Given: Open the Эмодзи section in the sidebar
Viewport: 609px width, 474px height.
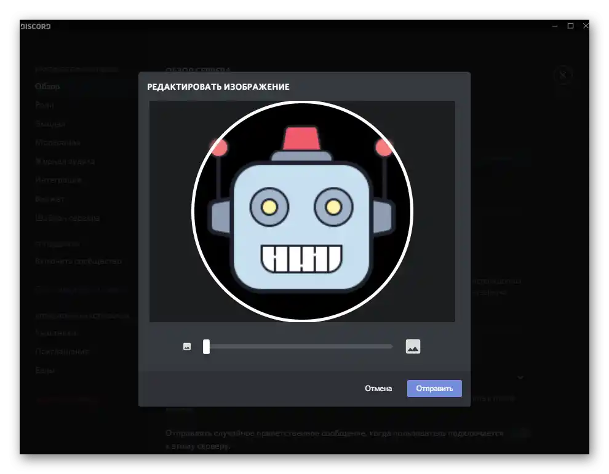Looking at the screenshot, I should coord(50,124).
